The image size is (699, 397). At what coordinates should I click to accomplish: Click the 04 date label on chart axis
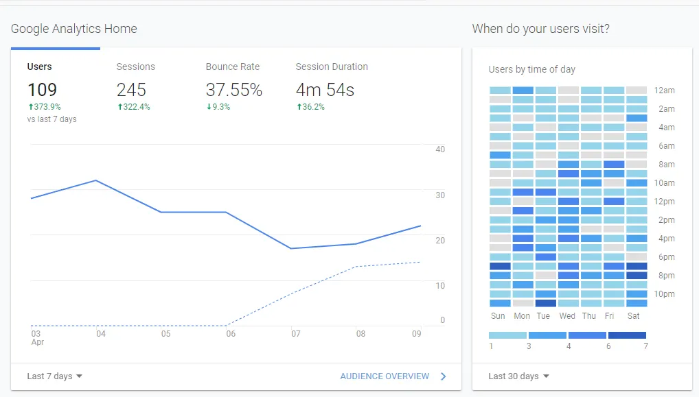click(101, 334)
